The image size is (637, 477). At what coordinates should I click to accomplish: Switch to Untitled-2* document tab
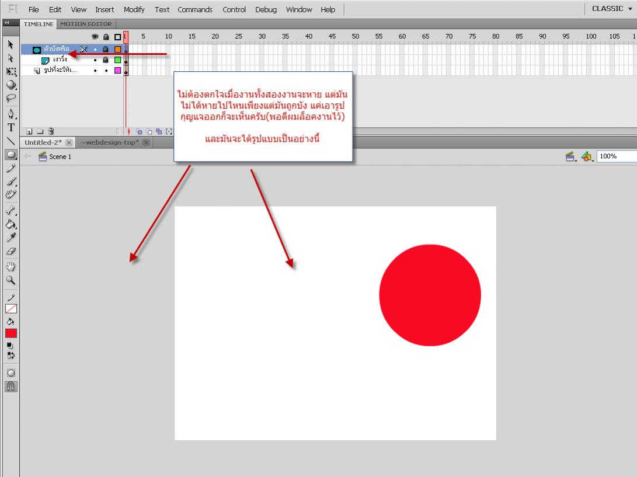pos(43,142)
